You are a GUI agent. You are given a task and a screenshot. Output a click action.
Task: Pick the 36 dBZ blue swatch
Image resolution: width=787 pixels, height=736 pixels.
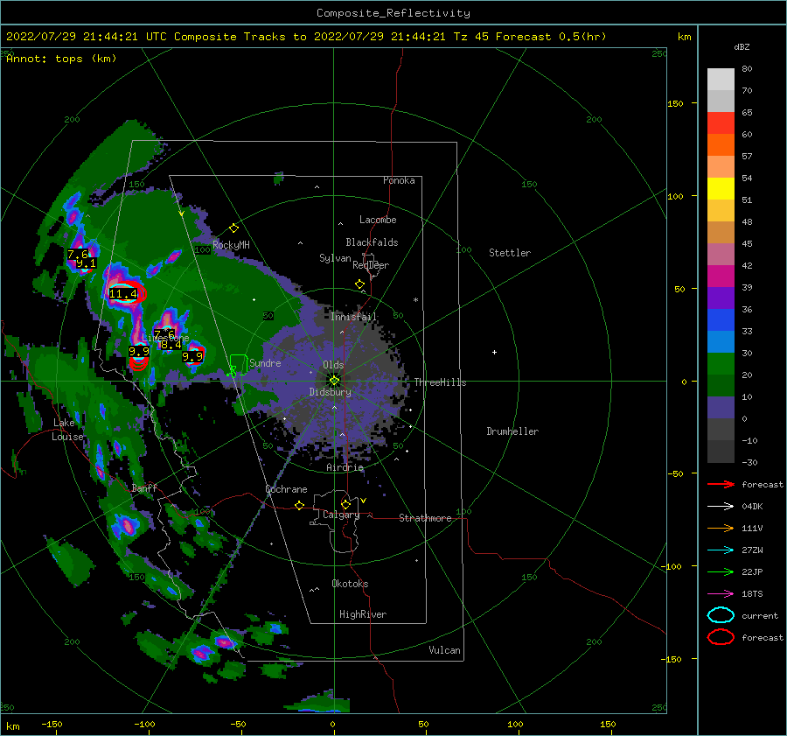(x=721, y=319)
